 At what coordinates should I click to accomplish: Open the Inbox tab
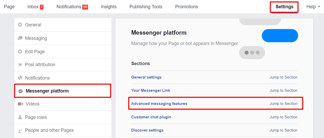click(x=35, y=7)
